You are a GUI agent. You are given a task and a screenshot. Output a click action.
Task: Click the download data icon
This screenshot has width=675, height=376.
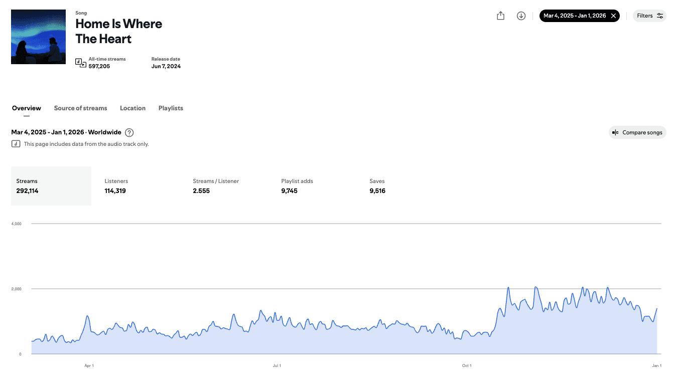point(521,16)
